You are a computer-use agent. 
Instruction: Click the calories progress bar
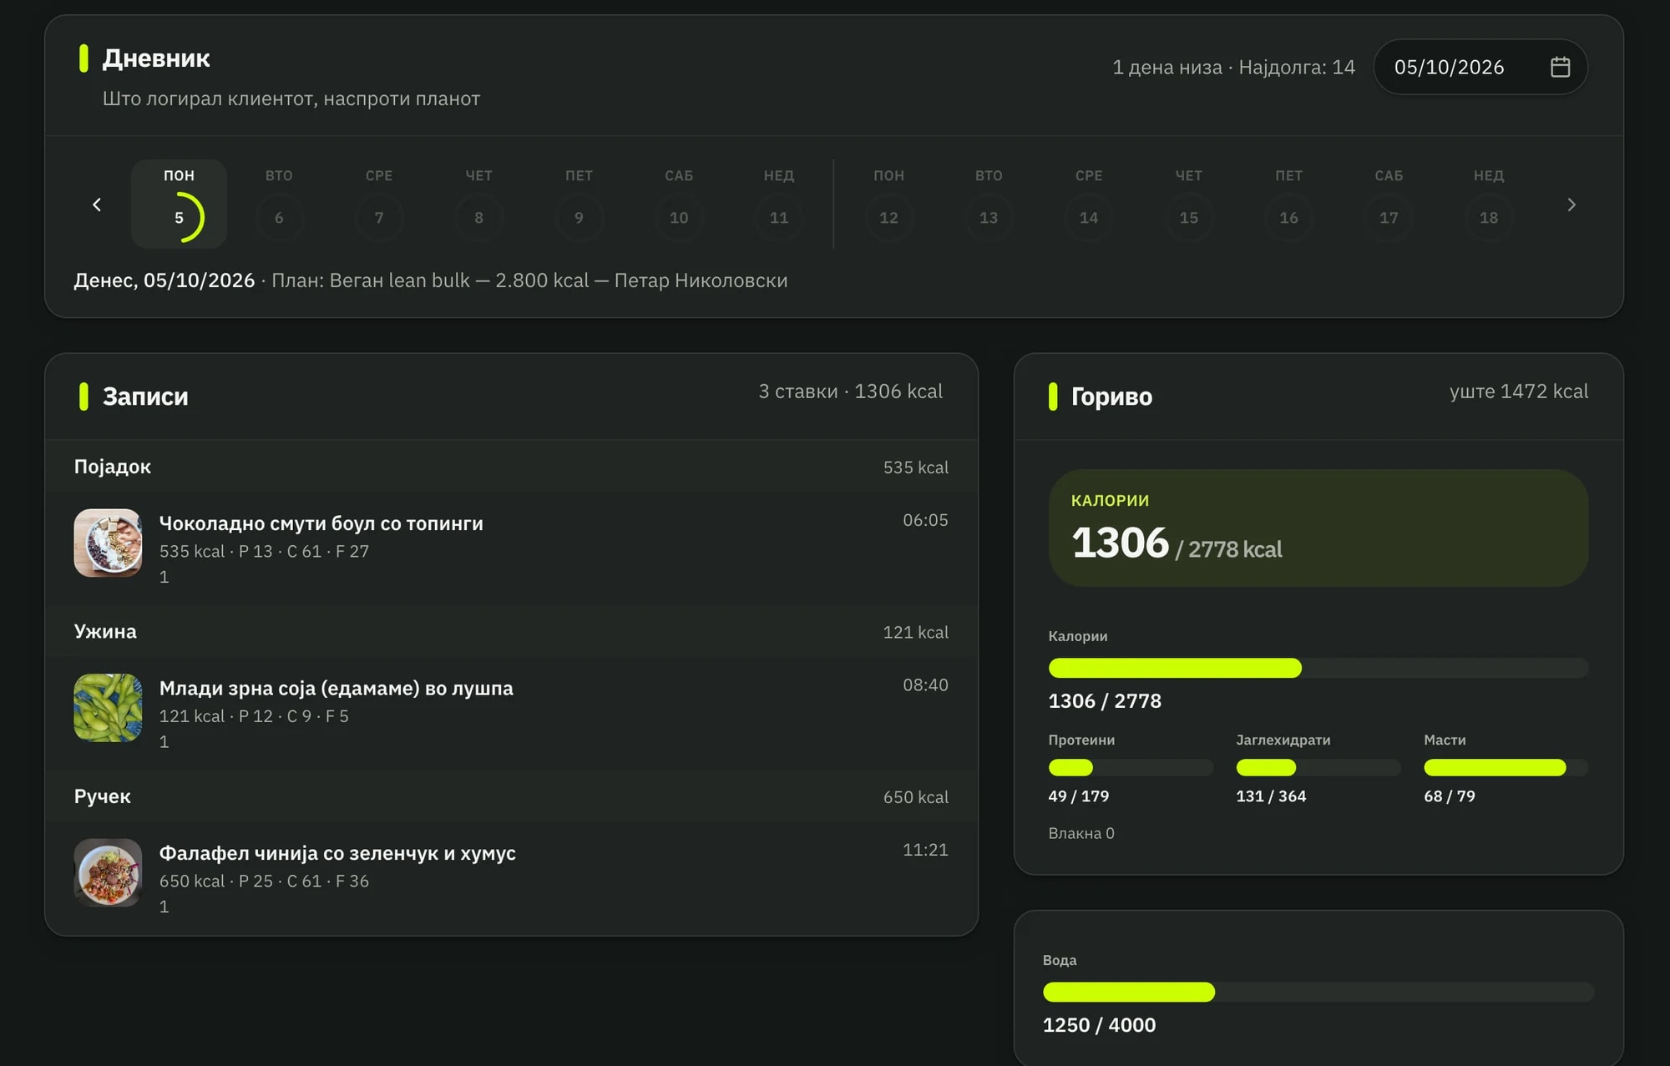pyautogui.click(x=1318, y=668)
